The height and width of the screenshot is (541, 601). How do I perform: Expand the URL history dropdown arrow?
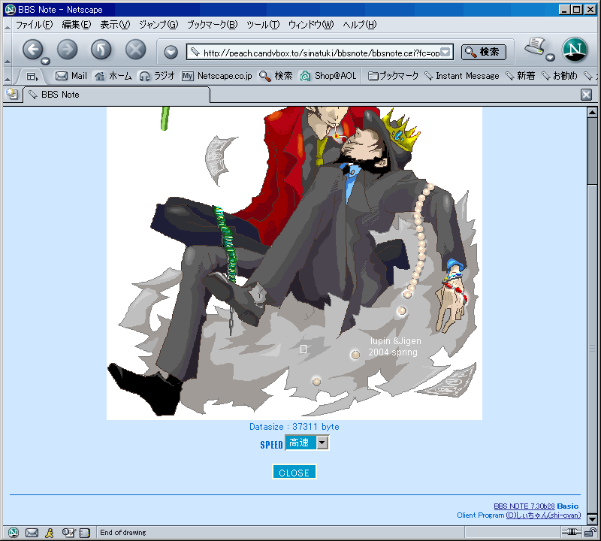click(445, 52)
